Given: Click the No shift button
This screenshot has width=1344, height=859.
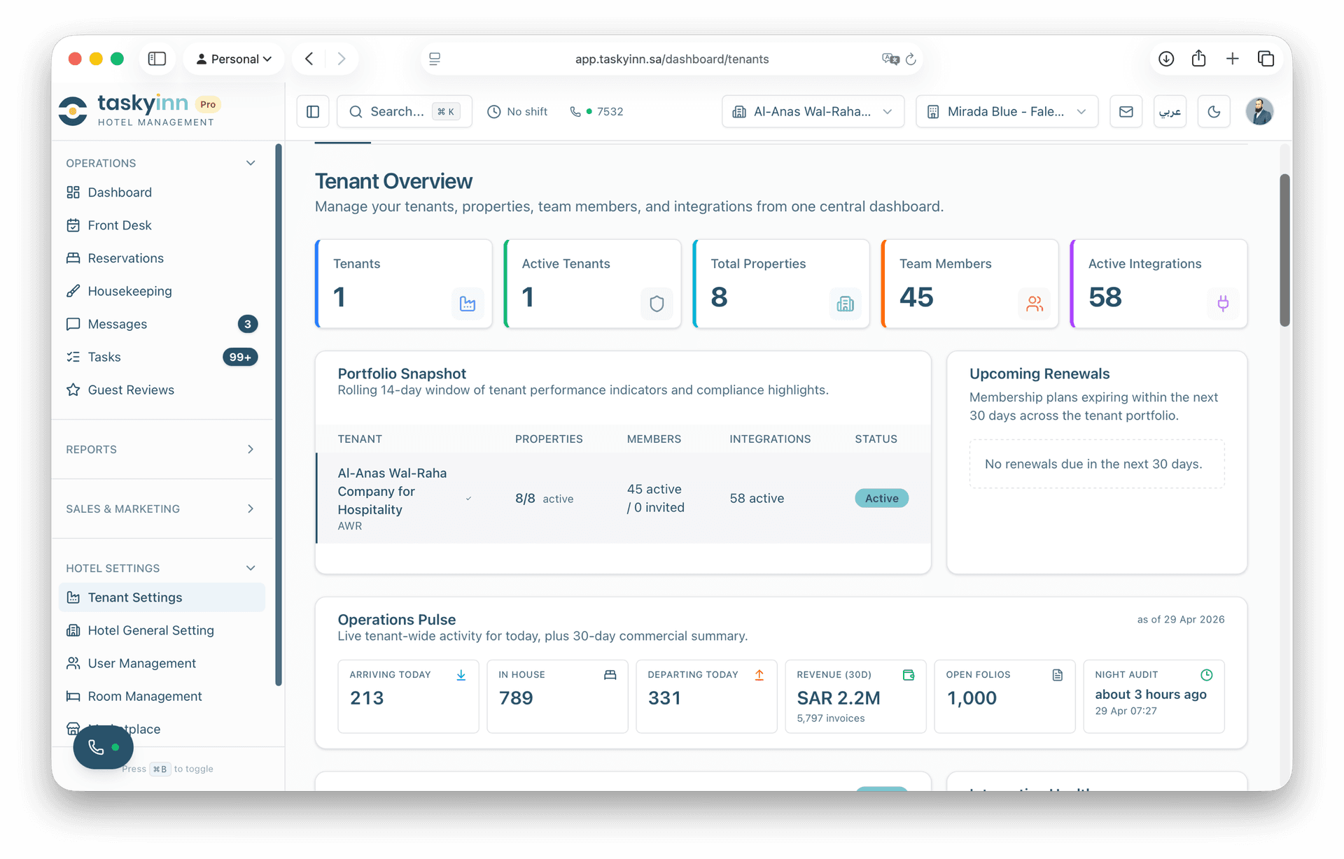Looking at the screenshot, I should click(517, 112).
